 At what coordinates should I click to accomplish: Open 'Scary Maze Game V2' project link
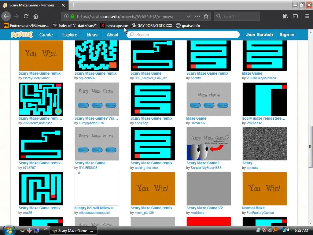click(x=204, y=208)
